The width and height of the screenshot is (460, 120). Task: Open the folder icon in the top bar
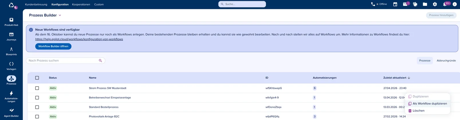[x=425, y=4]
